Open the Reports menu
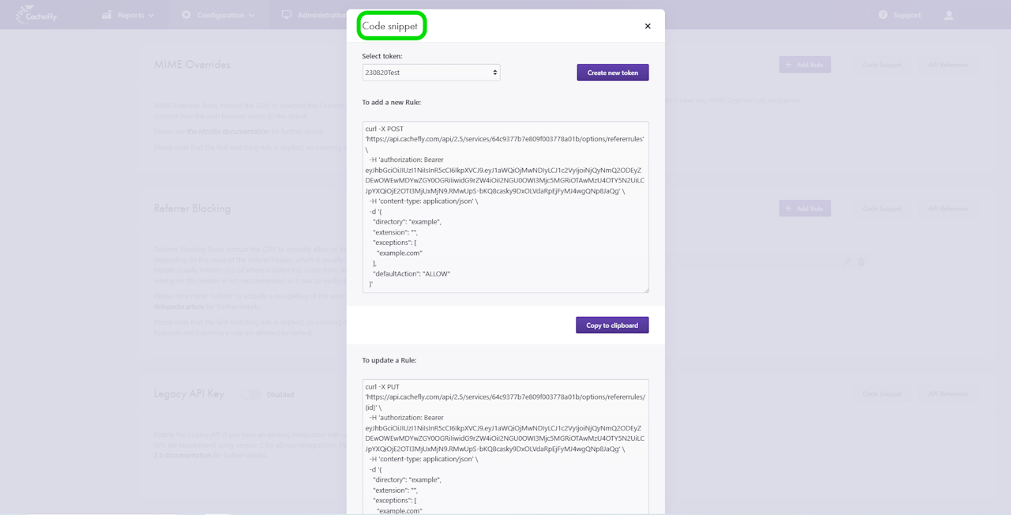 (130, 15)
